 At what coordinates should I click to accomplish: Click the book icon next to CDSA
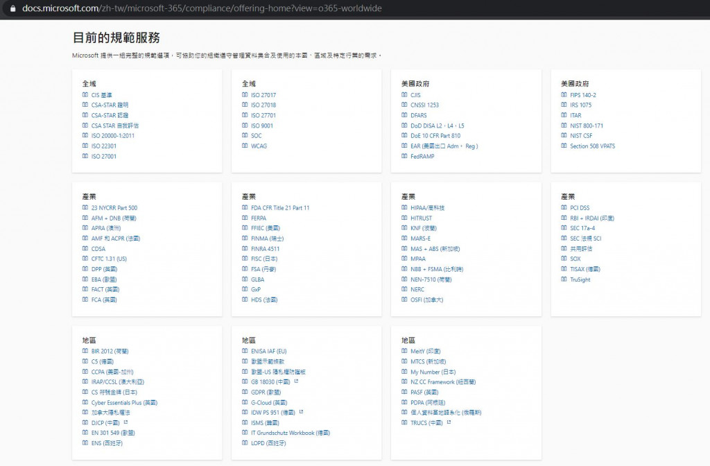85,248
